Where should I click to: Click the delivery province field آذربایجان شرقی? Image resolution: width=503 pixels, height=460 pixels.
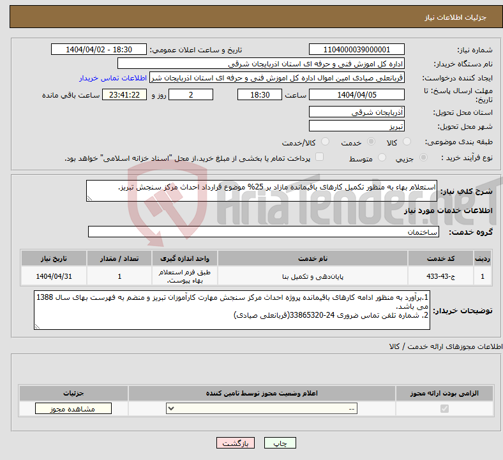click(356, 112)
